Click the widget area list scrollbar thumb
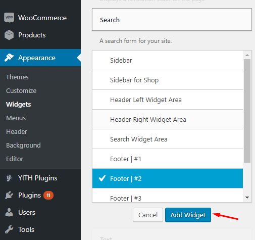This screenshot has height=240, width=255. coord(247,111)
